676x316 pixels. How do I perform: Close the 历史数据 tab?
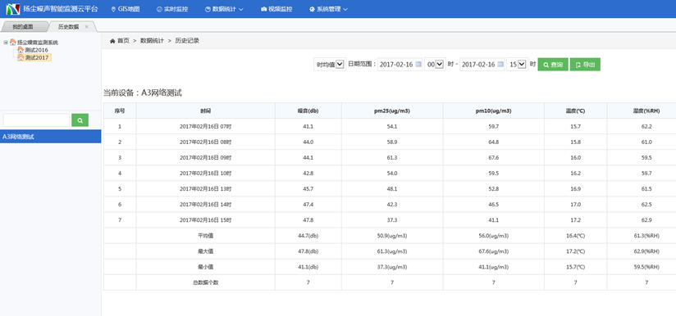click(86, 27)
